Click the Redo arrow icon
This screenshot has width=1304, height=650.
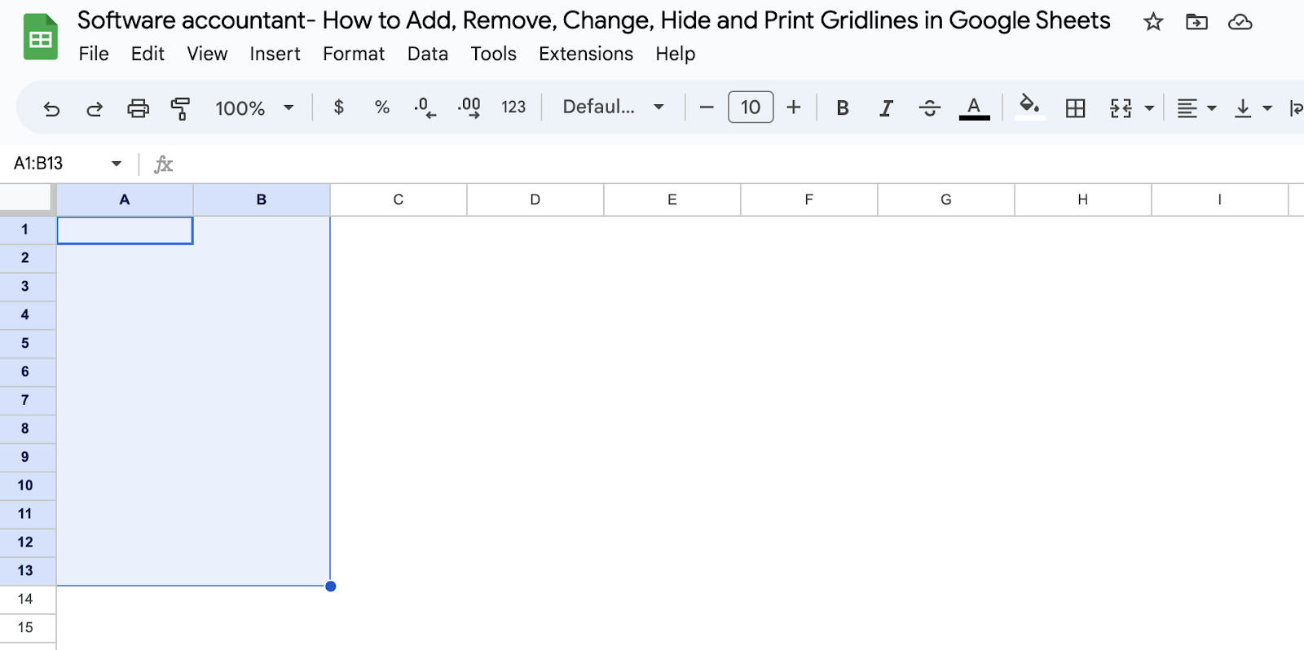tap(95, 108)
